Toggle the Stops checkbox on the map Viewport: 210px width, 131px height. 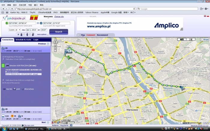point(202,40)
